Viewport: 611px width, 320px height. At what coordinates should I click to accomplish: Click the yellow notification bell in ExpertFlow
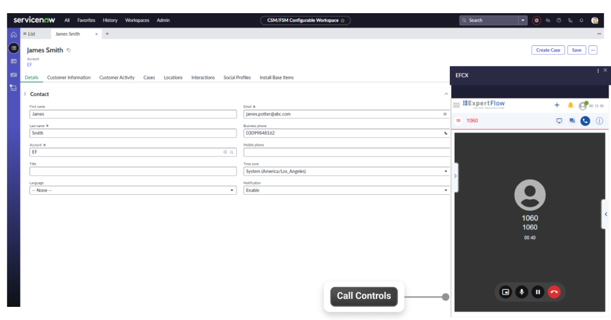tap(570, 105)
